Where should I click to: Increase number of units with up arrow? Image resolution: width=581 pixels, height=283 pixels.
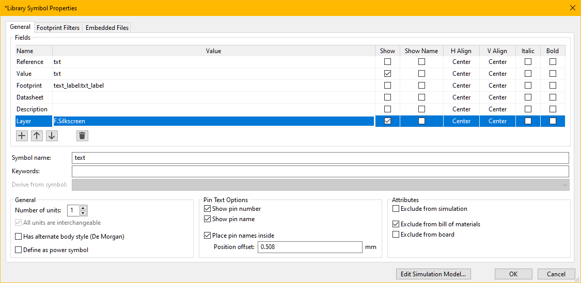84,208
